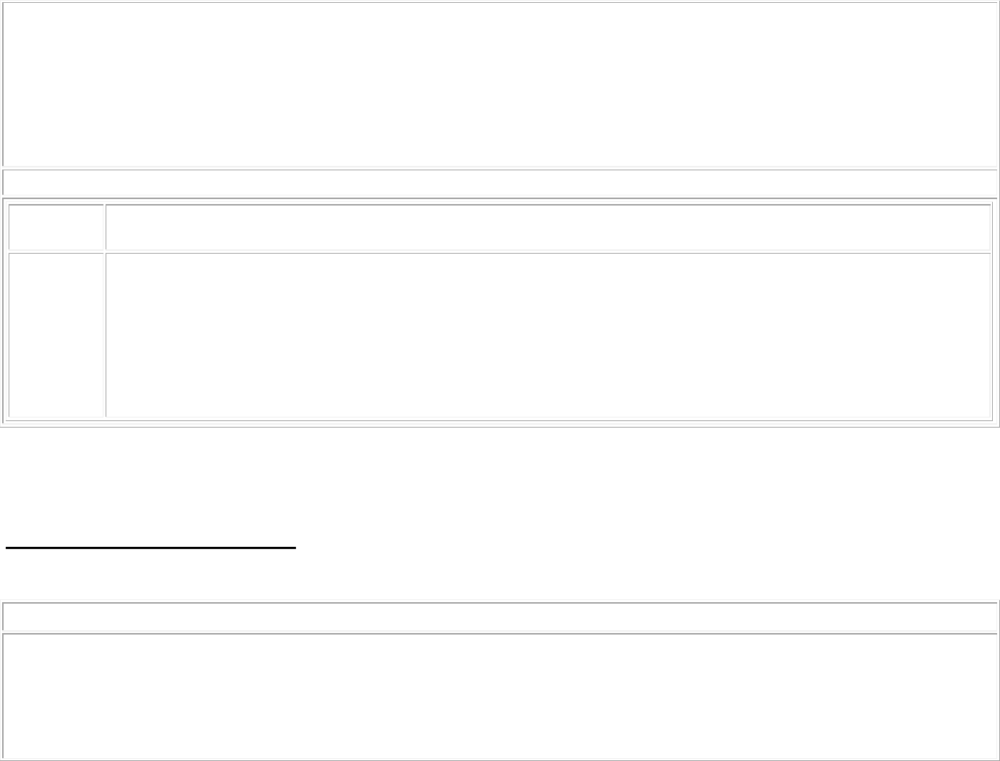Click the vertical divider between the short nested cells
The width and height of the screenshot is (1000, 761).
coord(104,227)
